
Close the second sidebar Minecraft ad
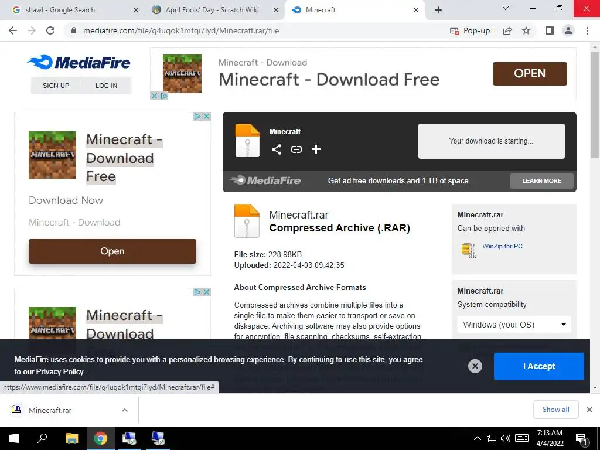pyautogui.click(x=207, y=292)
